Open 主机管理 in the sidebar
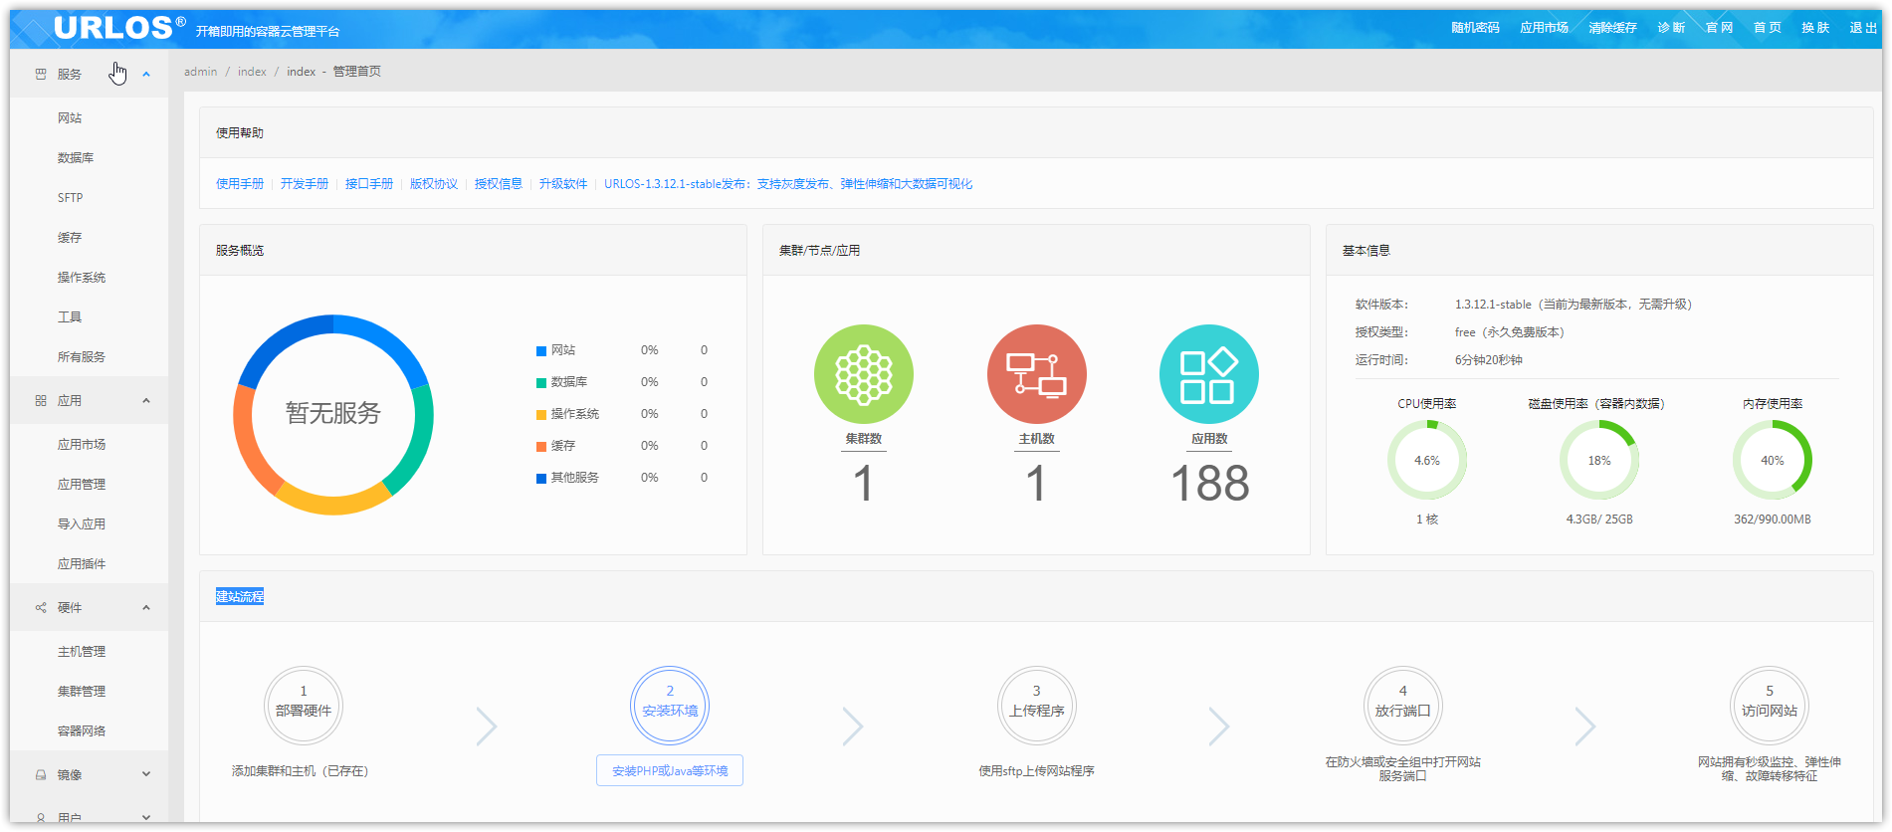The width and height of the screenshot is (1892, 832). click(82, 652)
